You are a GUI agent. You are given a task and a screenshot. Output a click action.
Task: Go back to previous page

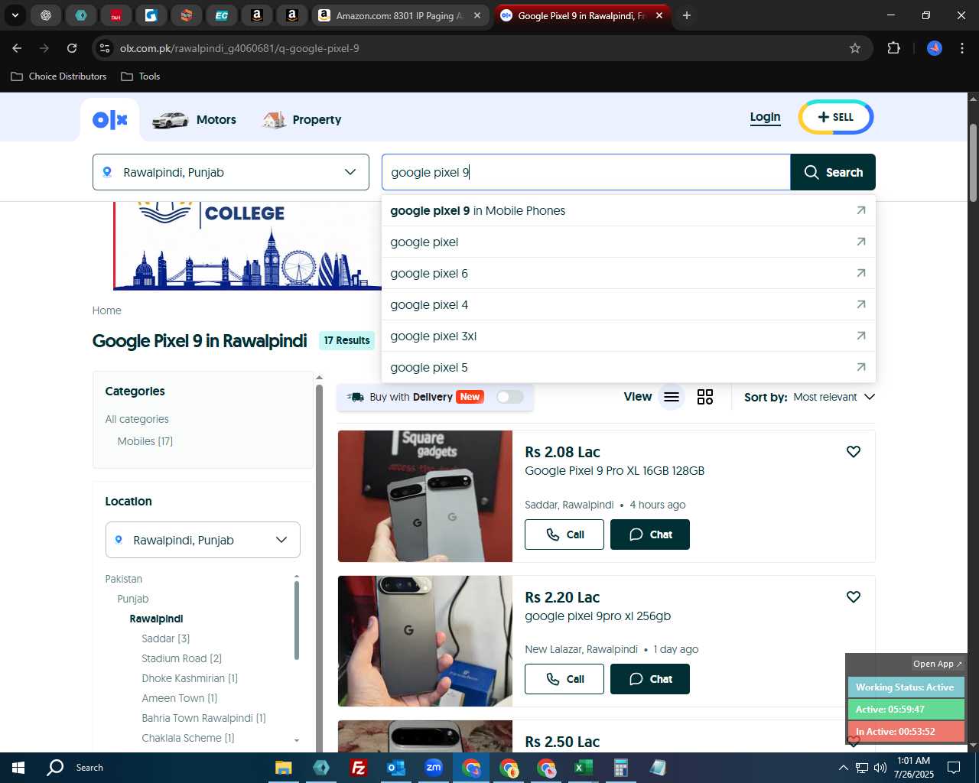click(17, 48)
